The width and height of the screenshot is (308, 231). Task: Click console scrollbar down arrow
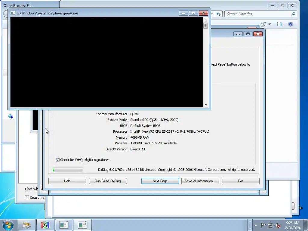tap(206, 105)
